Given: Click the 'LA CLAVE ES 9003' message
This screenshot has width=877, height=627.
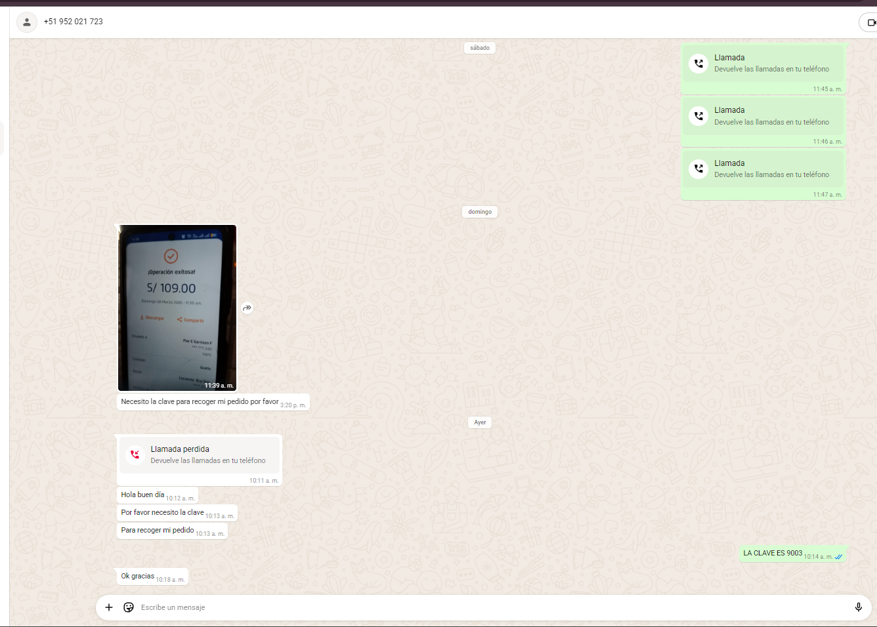Looking at the screenshot, I should click(773, 554).
